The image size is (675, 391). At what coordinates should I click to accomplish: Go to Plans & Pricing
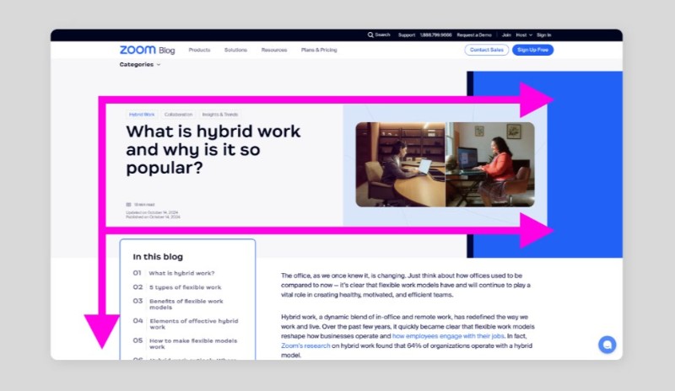(319, 51)
